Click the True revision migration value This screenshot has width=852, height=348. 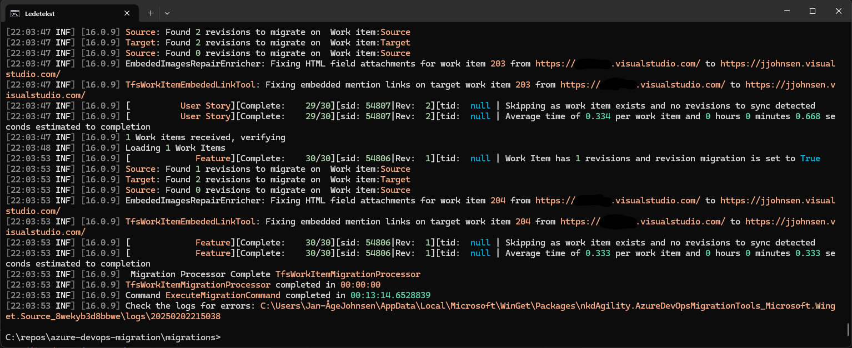[810, 158]
